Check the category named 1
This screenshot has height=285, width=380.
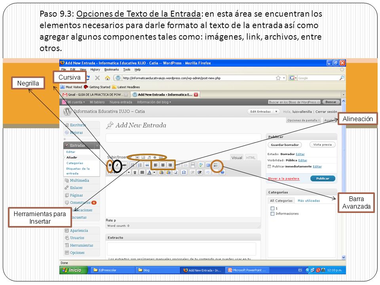[272, 208]
